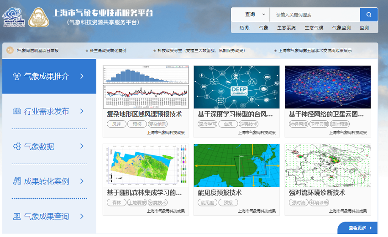Screen dimensions: 388x237
Task: Click the Shanghai Meteo cloud logo
Action: pyautogui.click(x=14, y=17)
